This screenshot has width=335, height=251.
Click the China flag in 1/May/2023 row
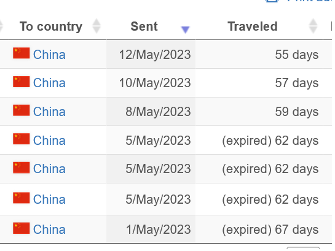coord(21,228)
